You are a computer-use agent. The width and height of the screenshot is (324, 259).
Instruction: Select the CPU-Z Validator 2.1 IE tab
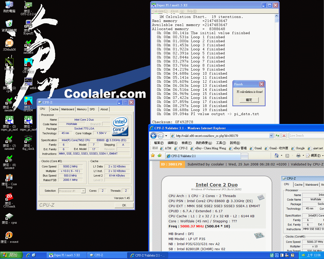pos(203,156)
